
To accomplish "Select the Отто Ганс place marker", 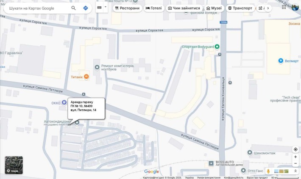I will coord(243,171).
